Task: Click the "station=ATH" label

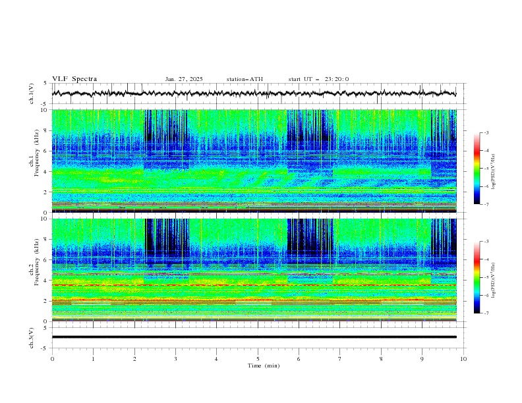Action: point(245,79)
